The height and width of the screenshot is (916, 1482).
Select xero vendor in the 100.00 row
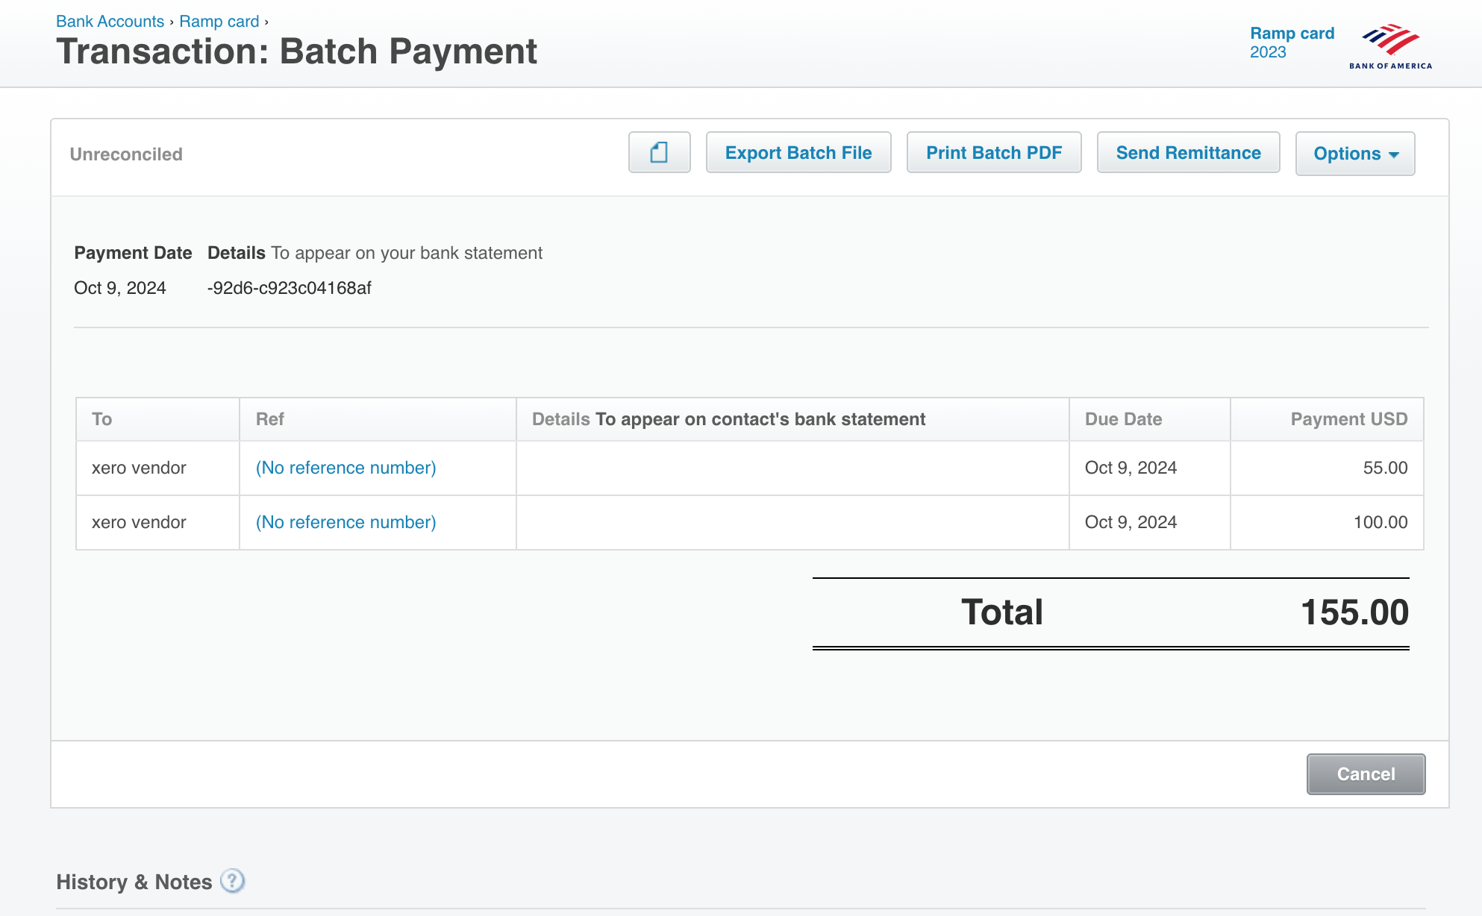139,522
